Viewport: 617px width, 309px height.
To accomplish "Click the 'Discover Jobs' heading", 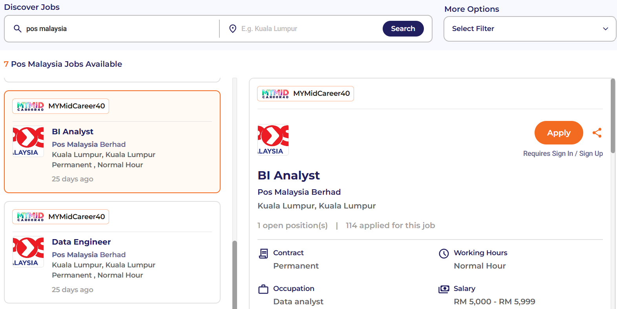I will (32, 7).
